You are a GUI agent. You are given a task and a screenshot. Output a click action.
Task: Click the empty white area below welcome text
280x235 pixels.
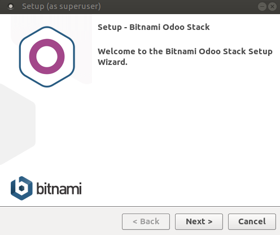(185, 132)
